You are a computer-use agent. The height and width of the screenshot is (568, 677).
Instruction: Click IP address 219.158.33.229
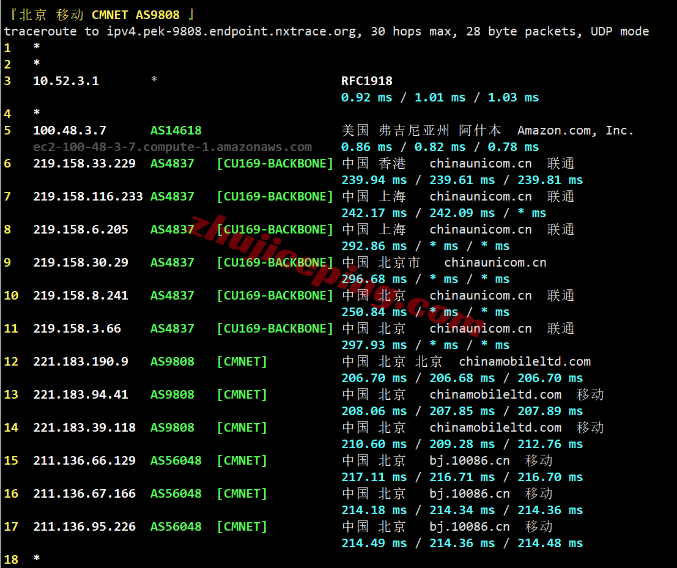[x=84, y=164]
